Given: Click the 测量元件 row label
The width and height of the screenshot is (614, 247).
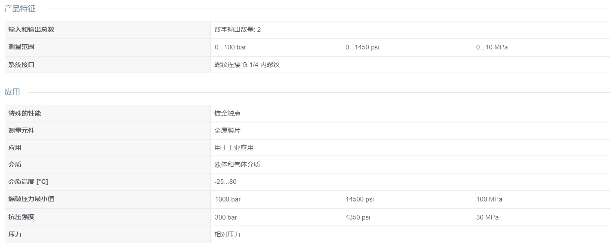Looking at the screenshot, I should 22,131.
